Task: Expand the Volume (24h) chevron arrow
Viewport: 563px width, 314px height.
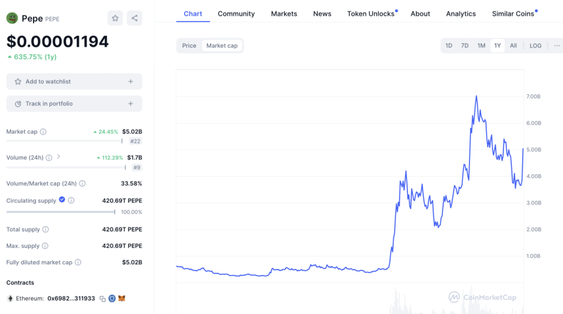Action: pos(58,156)
